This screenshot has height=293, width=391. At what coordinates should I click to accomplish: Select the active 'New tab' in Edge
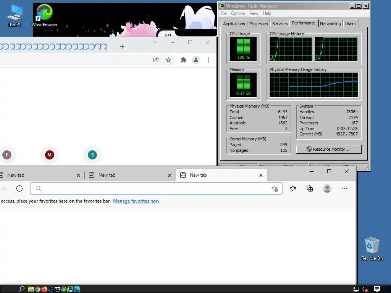(x=221, y=175)
